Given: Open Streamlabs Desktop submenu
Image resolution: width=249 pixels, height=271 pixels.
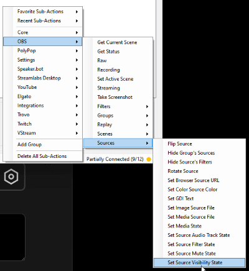Looking at the screenshot, I should pos(42,78).
